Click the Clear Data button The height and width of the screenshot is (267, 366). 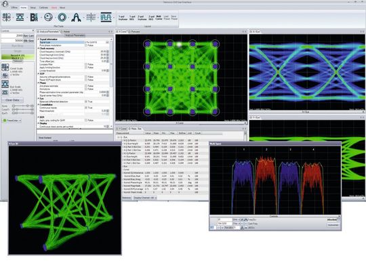coord(12,100)
